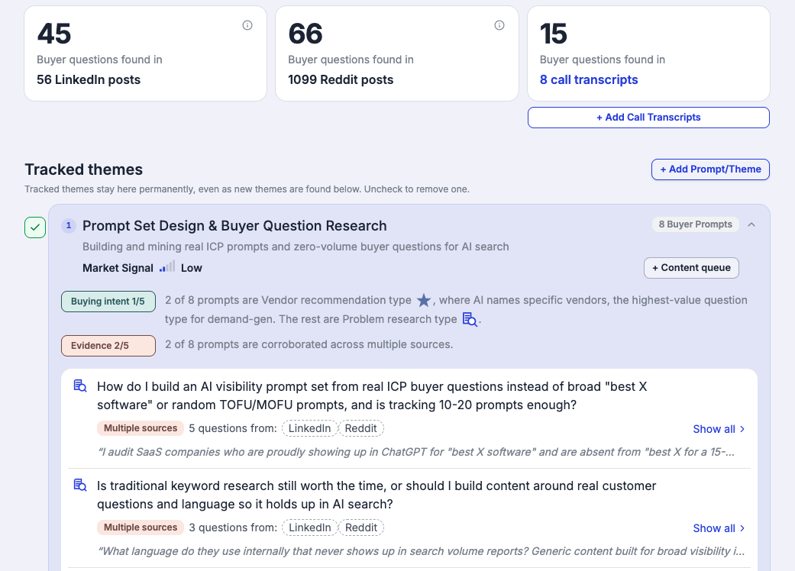Click Problem research magnifier icon in description
This screenshot has height=571, width=795.
tap(470, 319)
